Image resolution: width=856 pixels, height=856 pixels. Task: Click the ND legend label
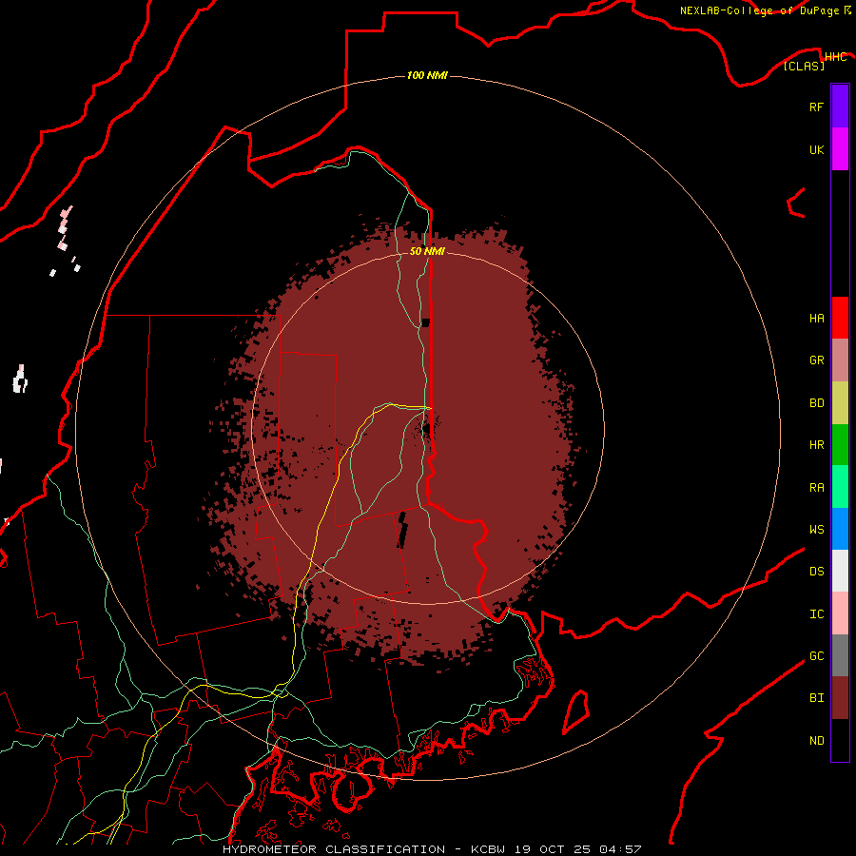coord(816,741)
